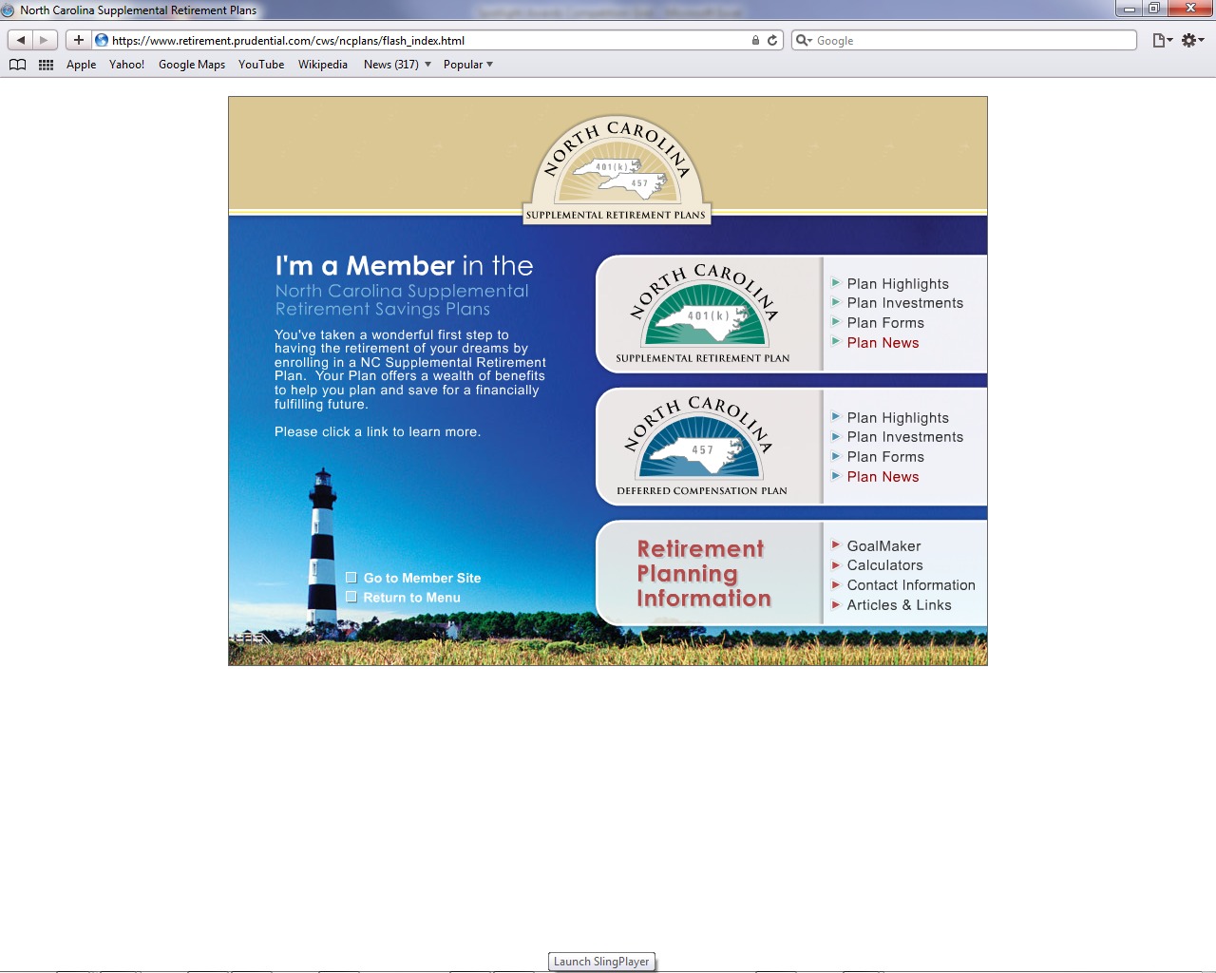Open the settings gear menu
1216x973 pixels.
pos(1192,40)
